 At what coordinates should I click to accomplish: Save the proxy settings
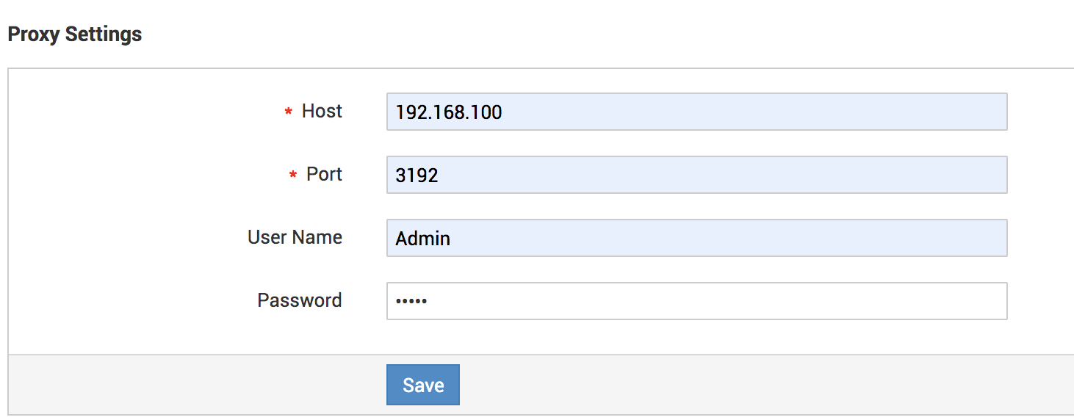[423, 385]
